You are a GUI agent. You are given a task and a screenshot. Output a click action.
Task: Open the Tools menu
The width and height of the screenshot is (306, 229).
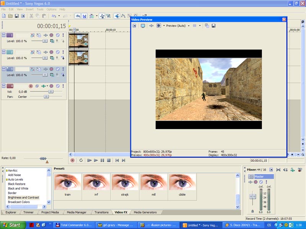click(x=40, y=9)
